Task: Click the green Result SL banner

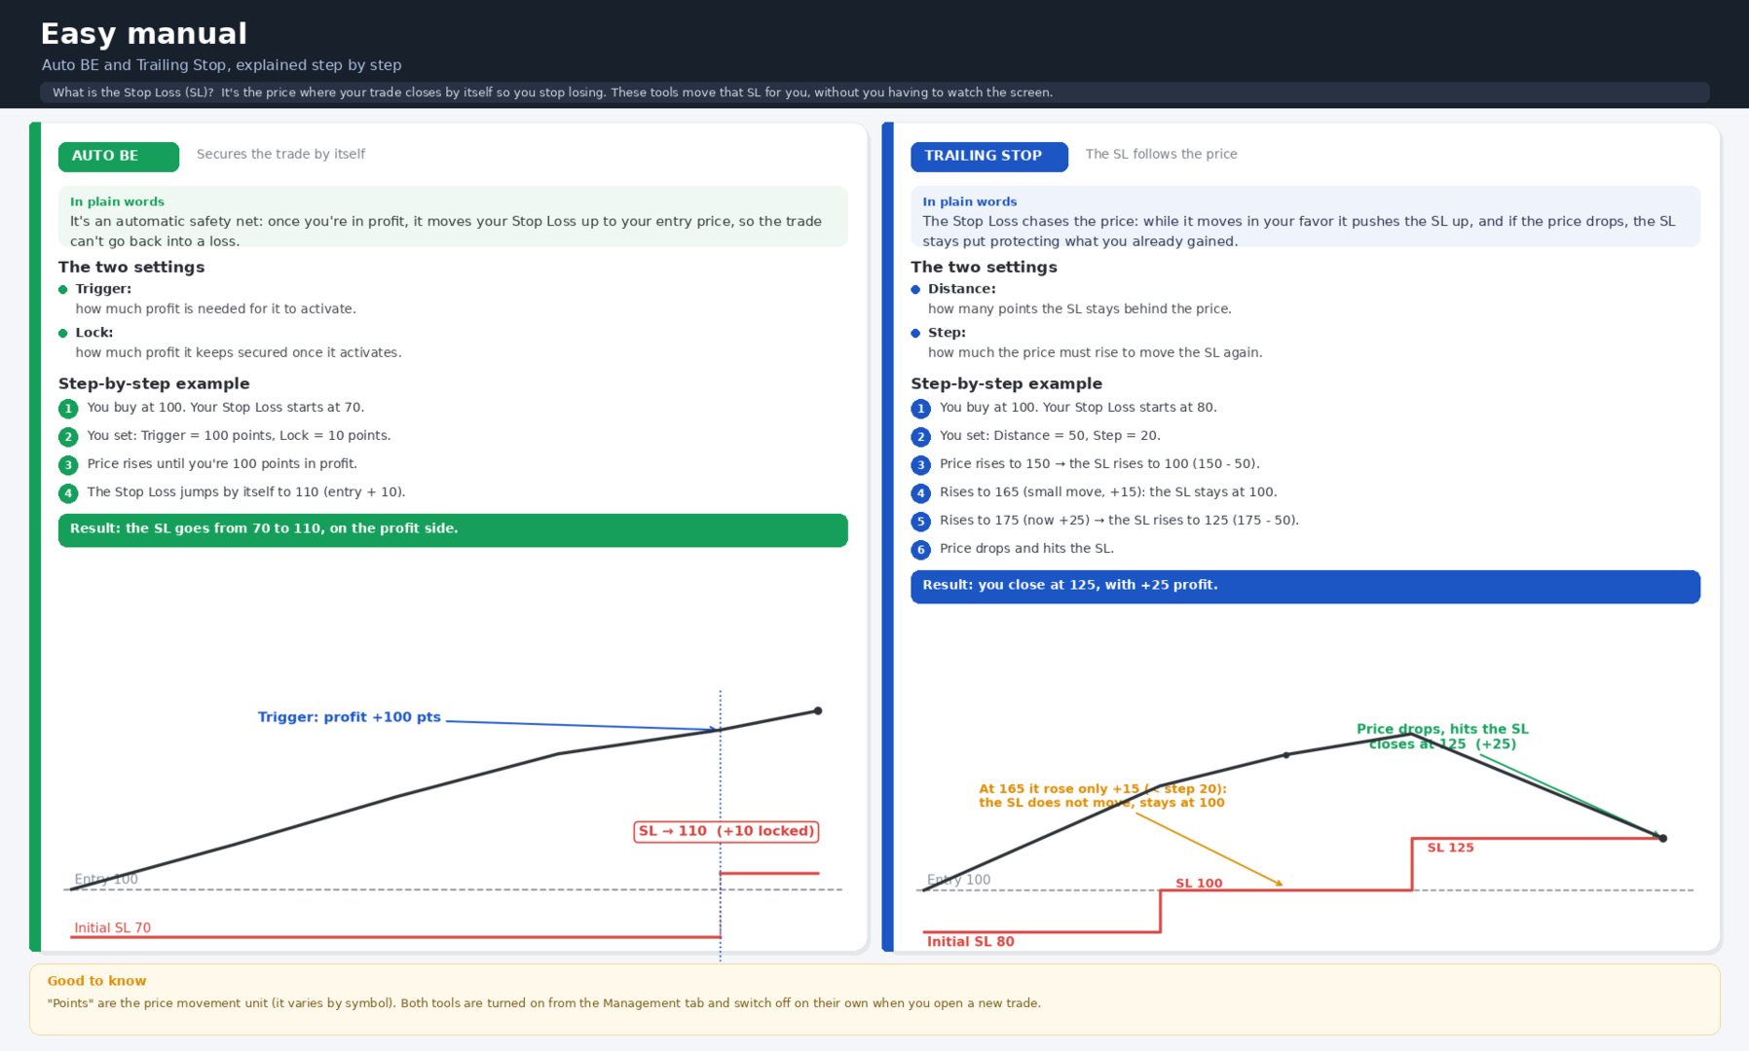Action: (453, 530)
